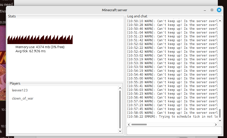227x138 pixels.
Task: Select player leevee123 in Players list
Action: 20,90
